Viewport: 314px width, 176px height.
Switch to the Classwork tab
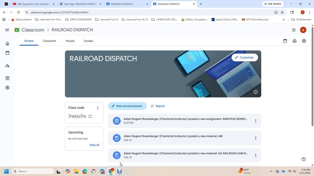coord(49,41)
